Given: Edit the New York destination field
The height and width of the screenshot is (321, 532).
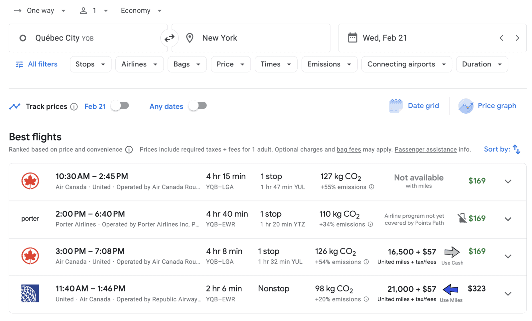Looking at the screenshot, I should click(251, 38).
